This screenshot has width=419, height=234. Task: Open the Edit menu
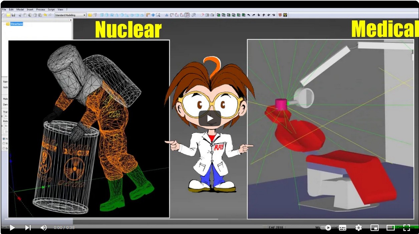[11, 10]
